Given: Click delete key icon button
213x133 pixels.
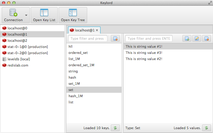Looking at the screenshot, I should point(115,38).
